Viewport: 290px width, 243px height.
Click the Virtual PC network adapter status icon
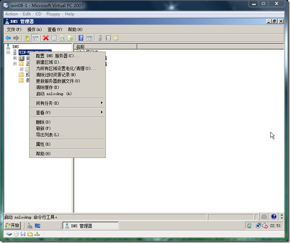pyautogui.click(x=37, y=234)
